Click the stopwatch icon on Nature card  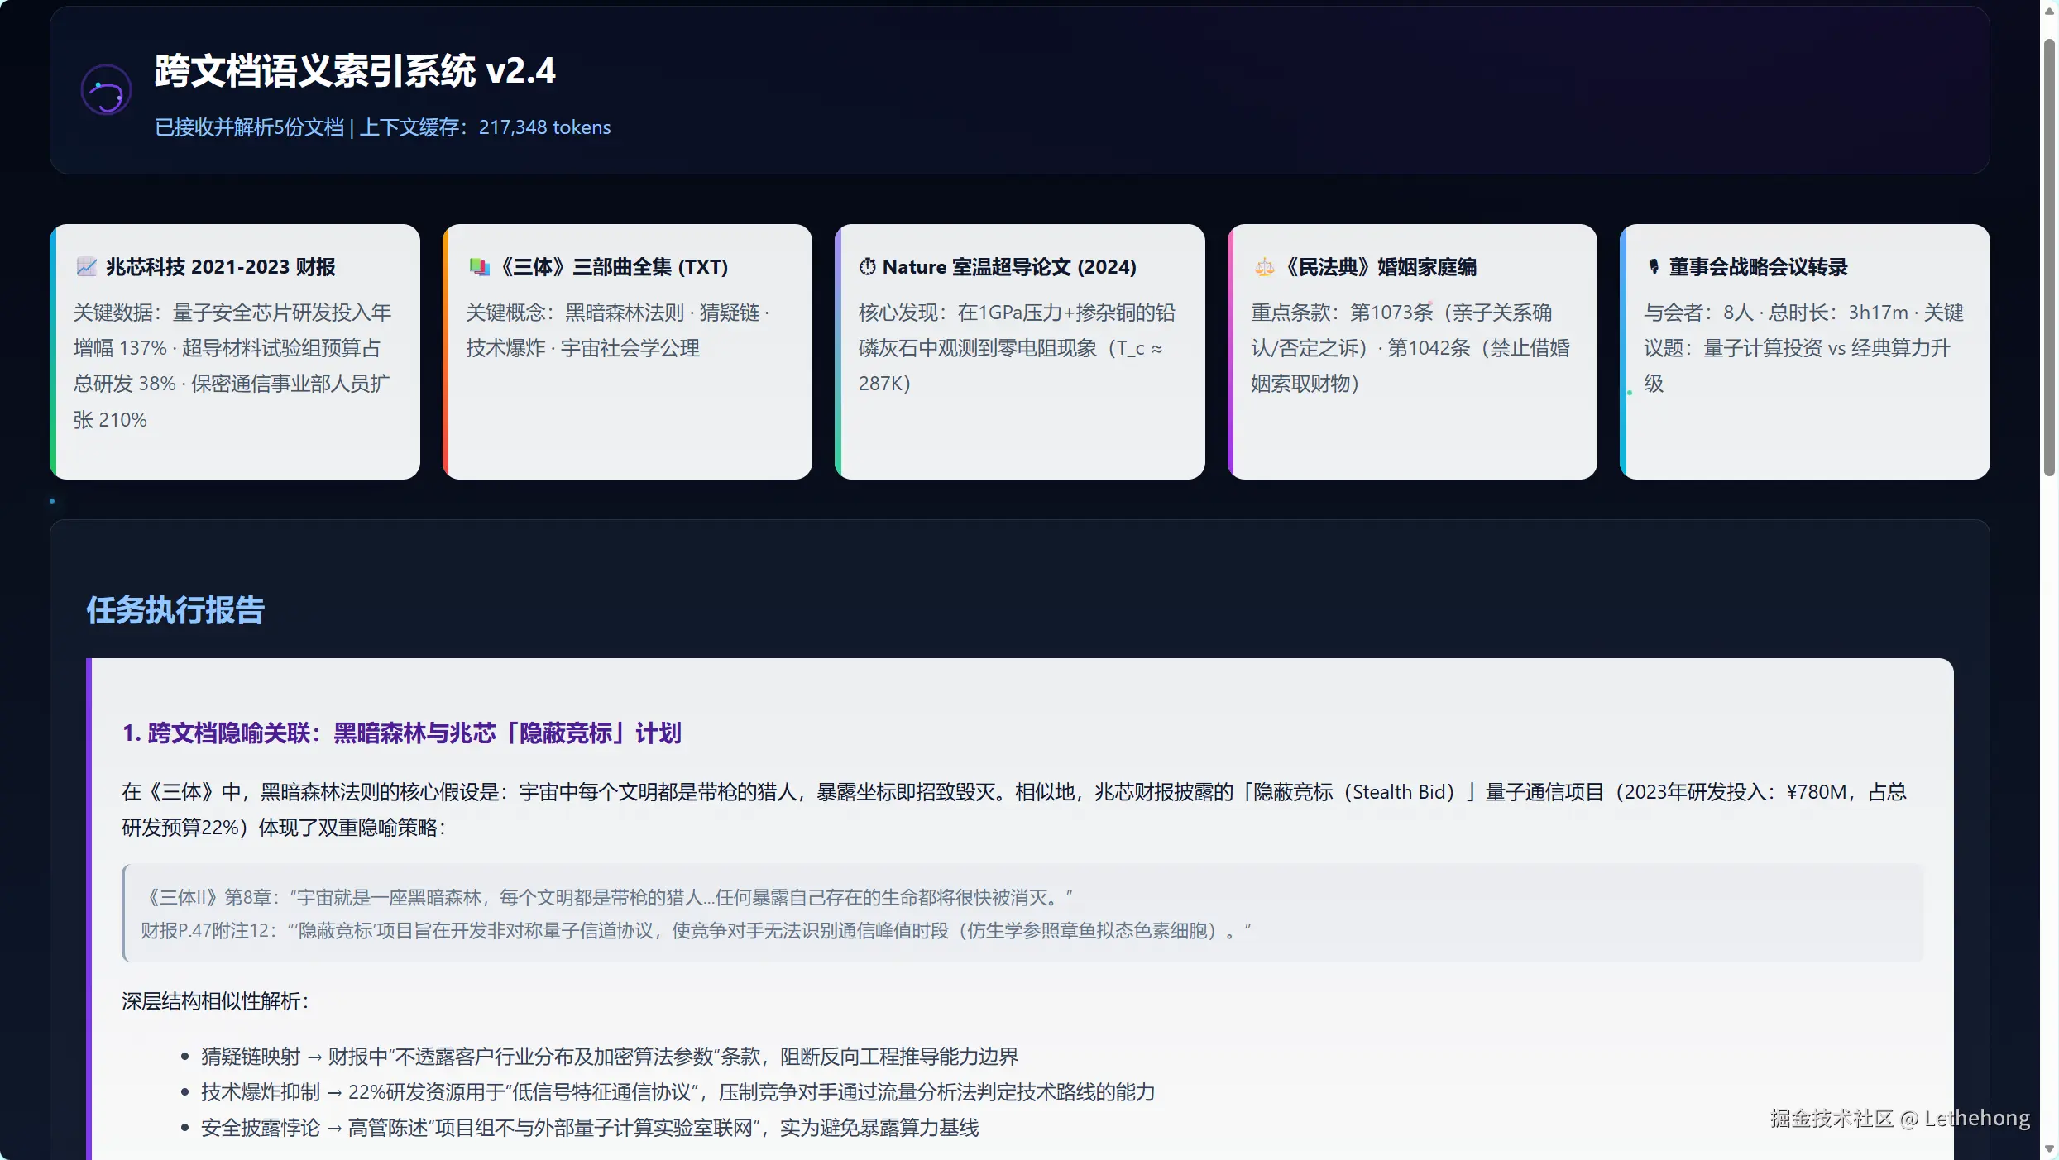[x=867, y=266]
